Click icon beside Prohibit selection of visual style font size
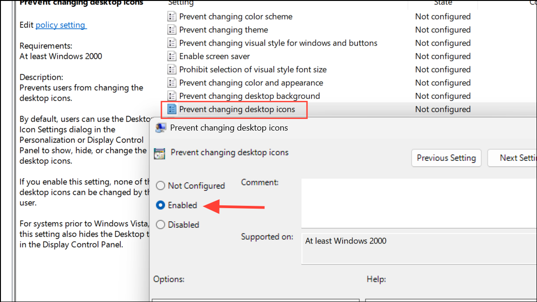The width and height of the screenshot is (537, 302). click(172, 70)
